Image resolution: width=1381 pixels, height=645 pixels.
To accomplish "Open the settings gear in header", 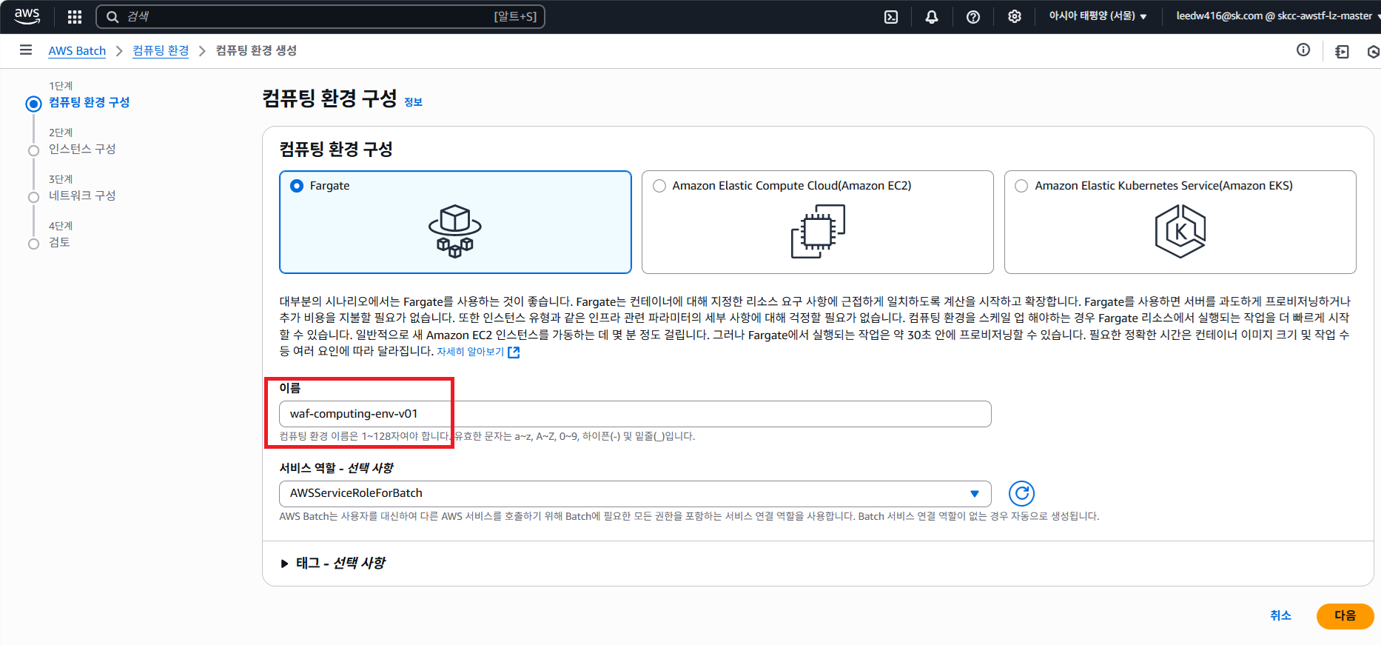I will click(x=1015, y=16).
